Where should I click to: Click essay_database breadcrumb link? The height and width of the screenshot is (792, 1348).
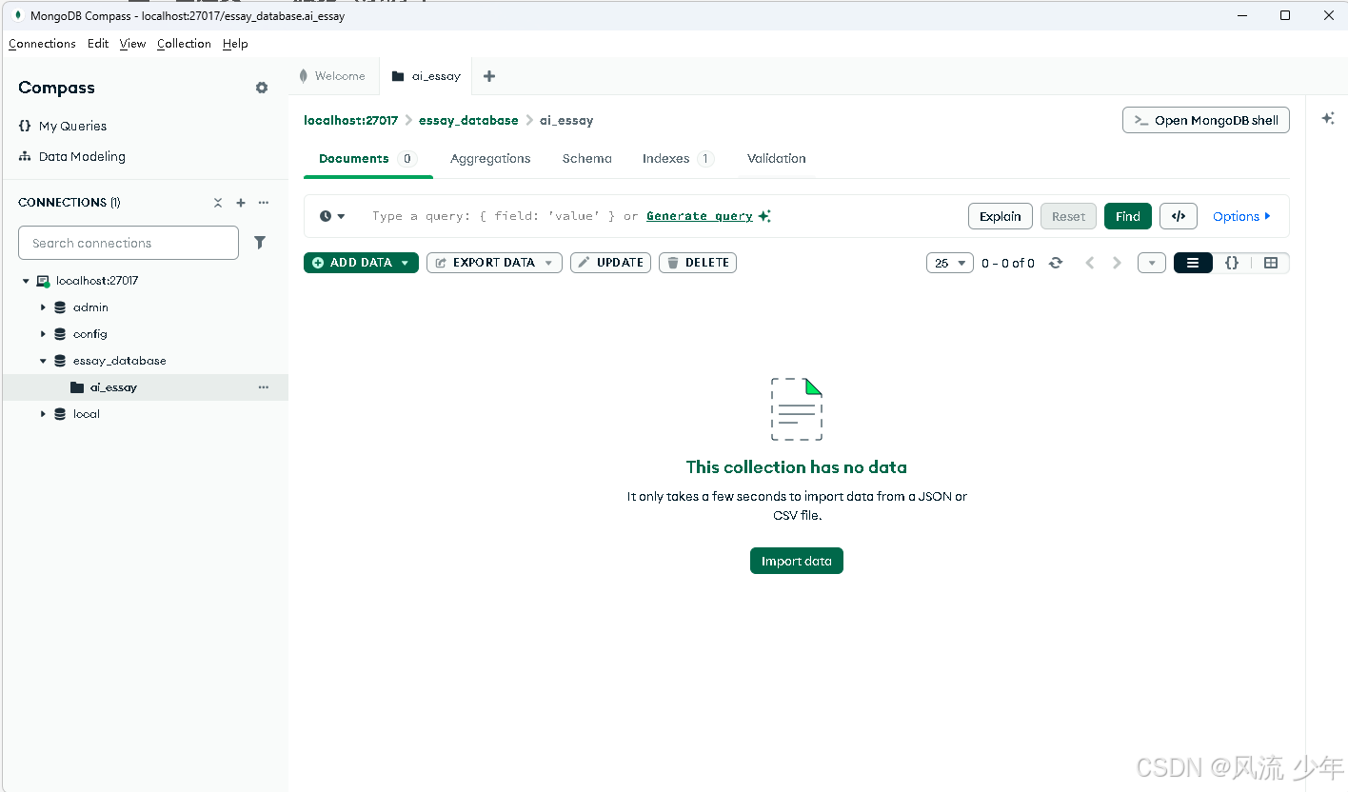468,121
